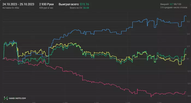The width and height of the screenshot is (191, 103).
Task: Click the -$60 y-axis label at bottom
Action: [189, 96]
